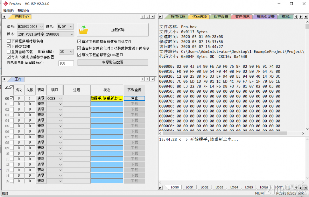
Task: Toggle 当目标文件变化时自动装载并发送下载命令 checkbox
Action: tap(79, 48)
